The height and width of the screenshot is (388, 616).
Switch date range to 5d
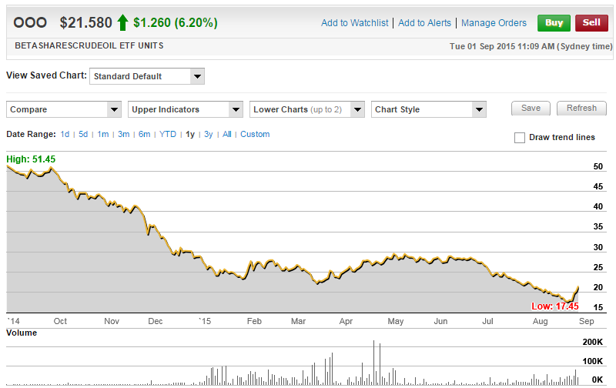point(83,134)
